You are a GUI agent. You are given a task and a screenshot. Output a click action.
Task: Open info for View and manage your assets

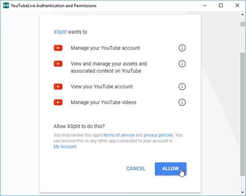tap(182, 64)
